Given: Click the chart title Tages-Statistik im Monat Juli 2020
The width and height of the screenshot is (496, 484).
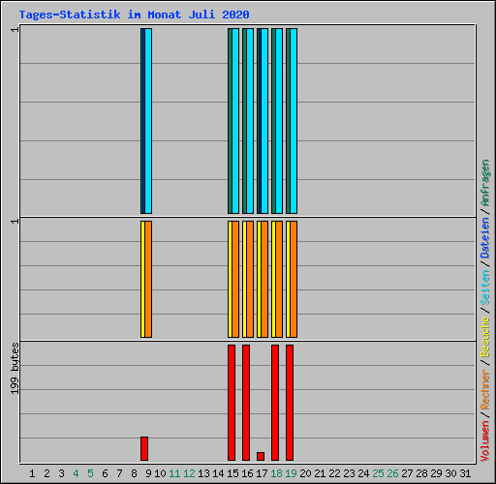Looking at the screenshot, I should (134, 15).
